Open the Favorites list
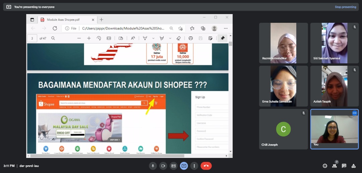Viewport: 362px width, 173px height. point(192,28)
